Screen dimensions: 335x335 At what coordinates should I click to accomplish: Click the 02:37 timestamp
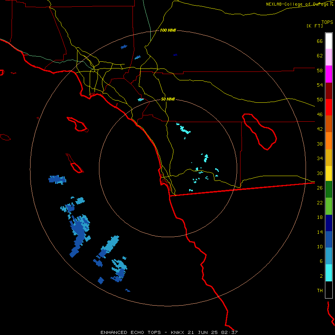click(x=229, y=332)
